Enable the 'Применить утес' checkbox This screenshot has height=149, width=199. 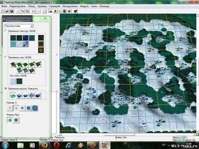(x=6, y=57)
